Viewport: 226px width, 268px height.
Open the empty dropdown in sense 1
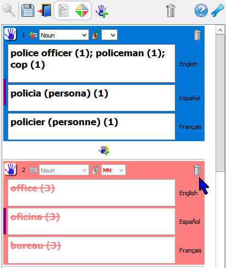point(109,35)
